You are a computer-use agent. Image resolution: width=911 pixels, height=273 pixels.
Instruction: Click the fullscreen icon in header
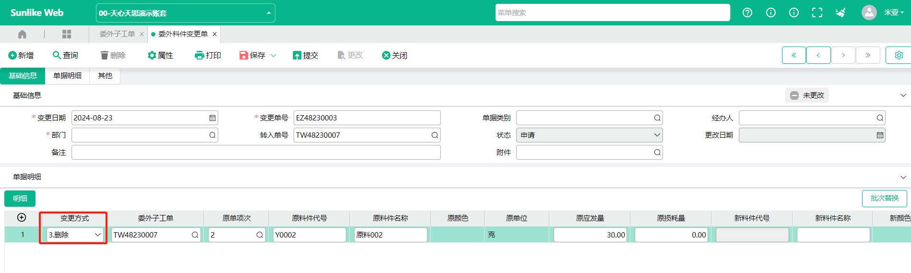coord(817,13)
